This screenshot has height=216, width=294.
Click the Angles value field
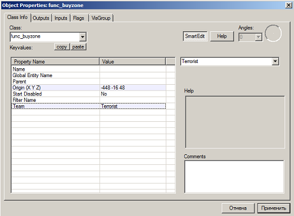[x=247, y=37]
